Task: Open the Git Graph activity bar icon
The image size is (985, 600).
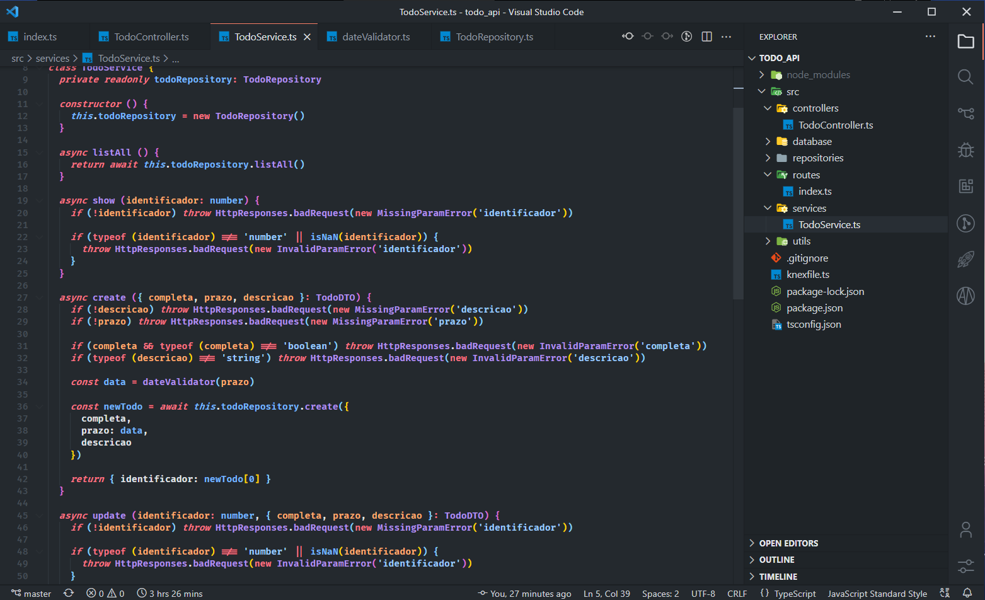Action: pos(965,223)
